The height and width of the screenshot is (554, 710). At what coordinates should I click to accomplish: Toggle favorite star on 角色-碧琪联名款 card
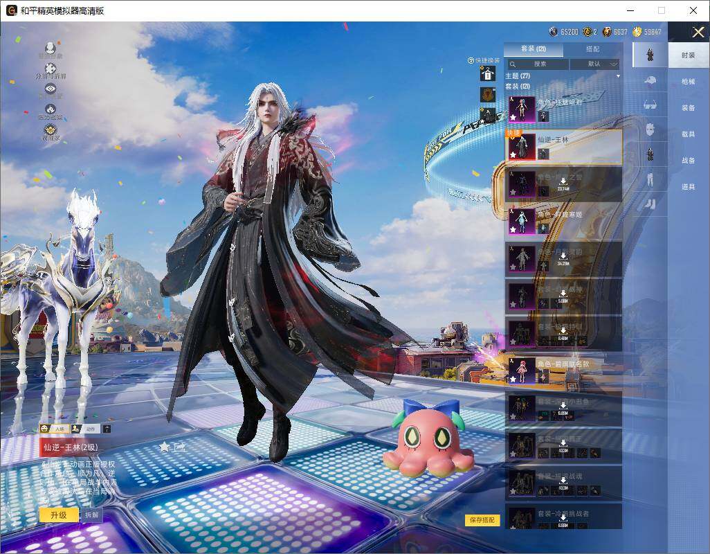tap(513, 379)
